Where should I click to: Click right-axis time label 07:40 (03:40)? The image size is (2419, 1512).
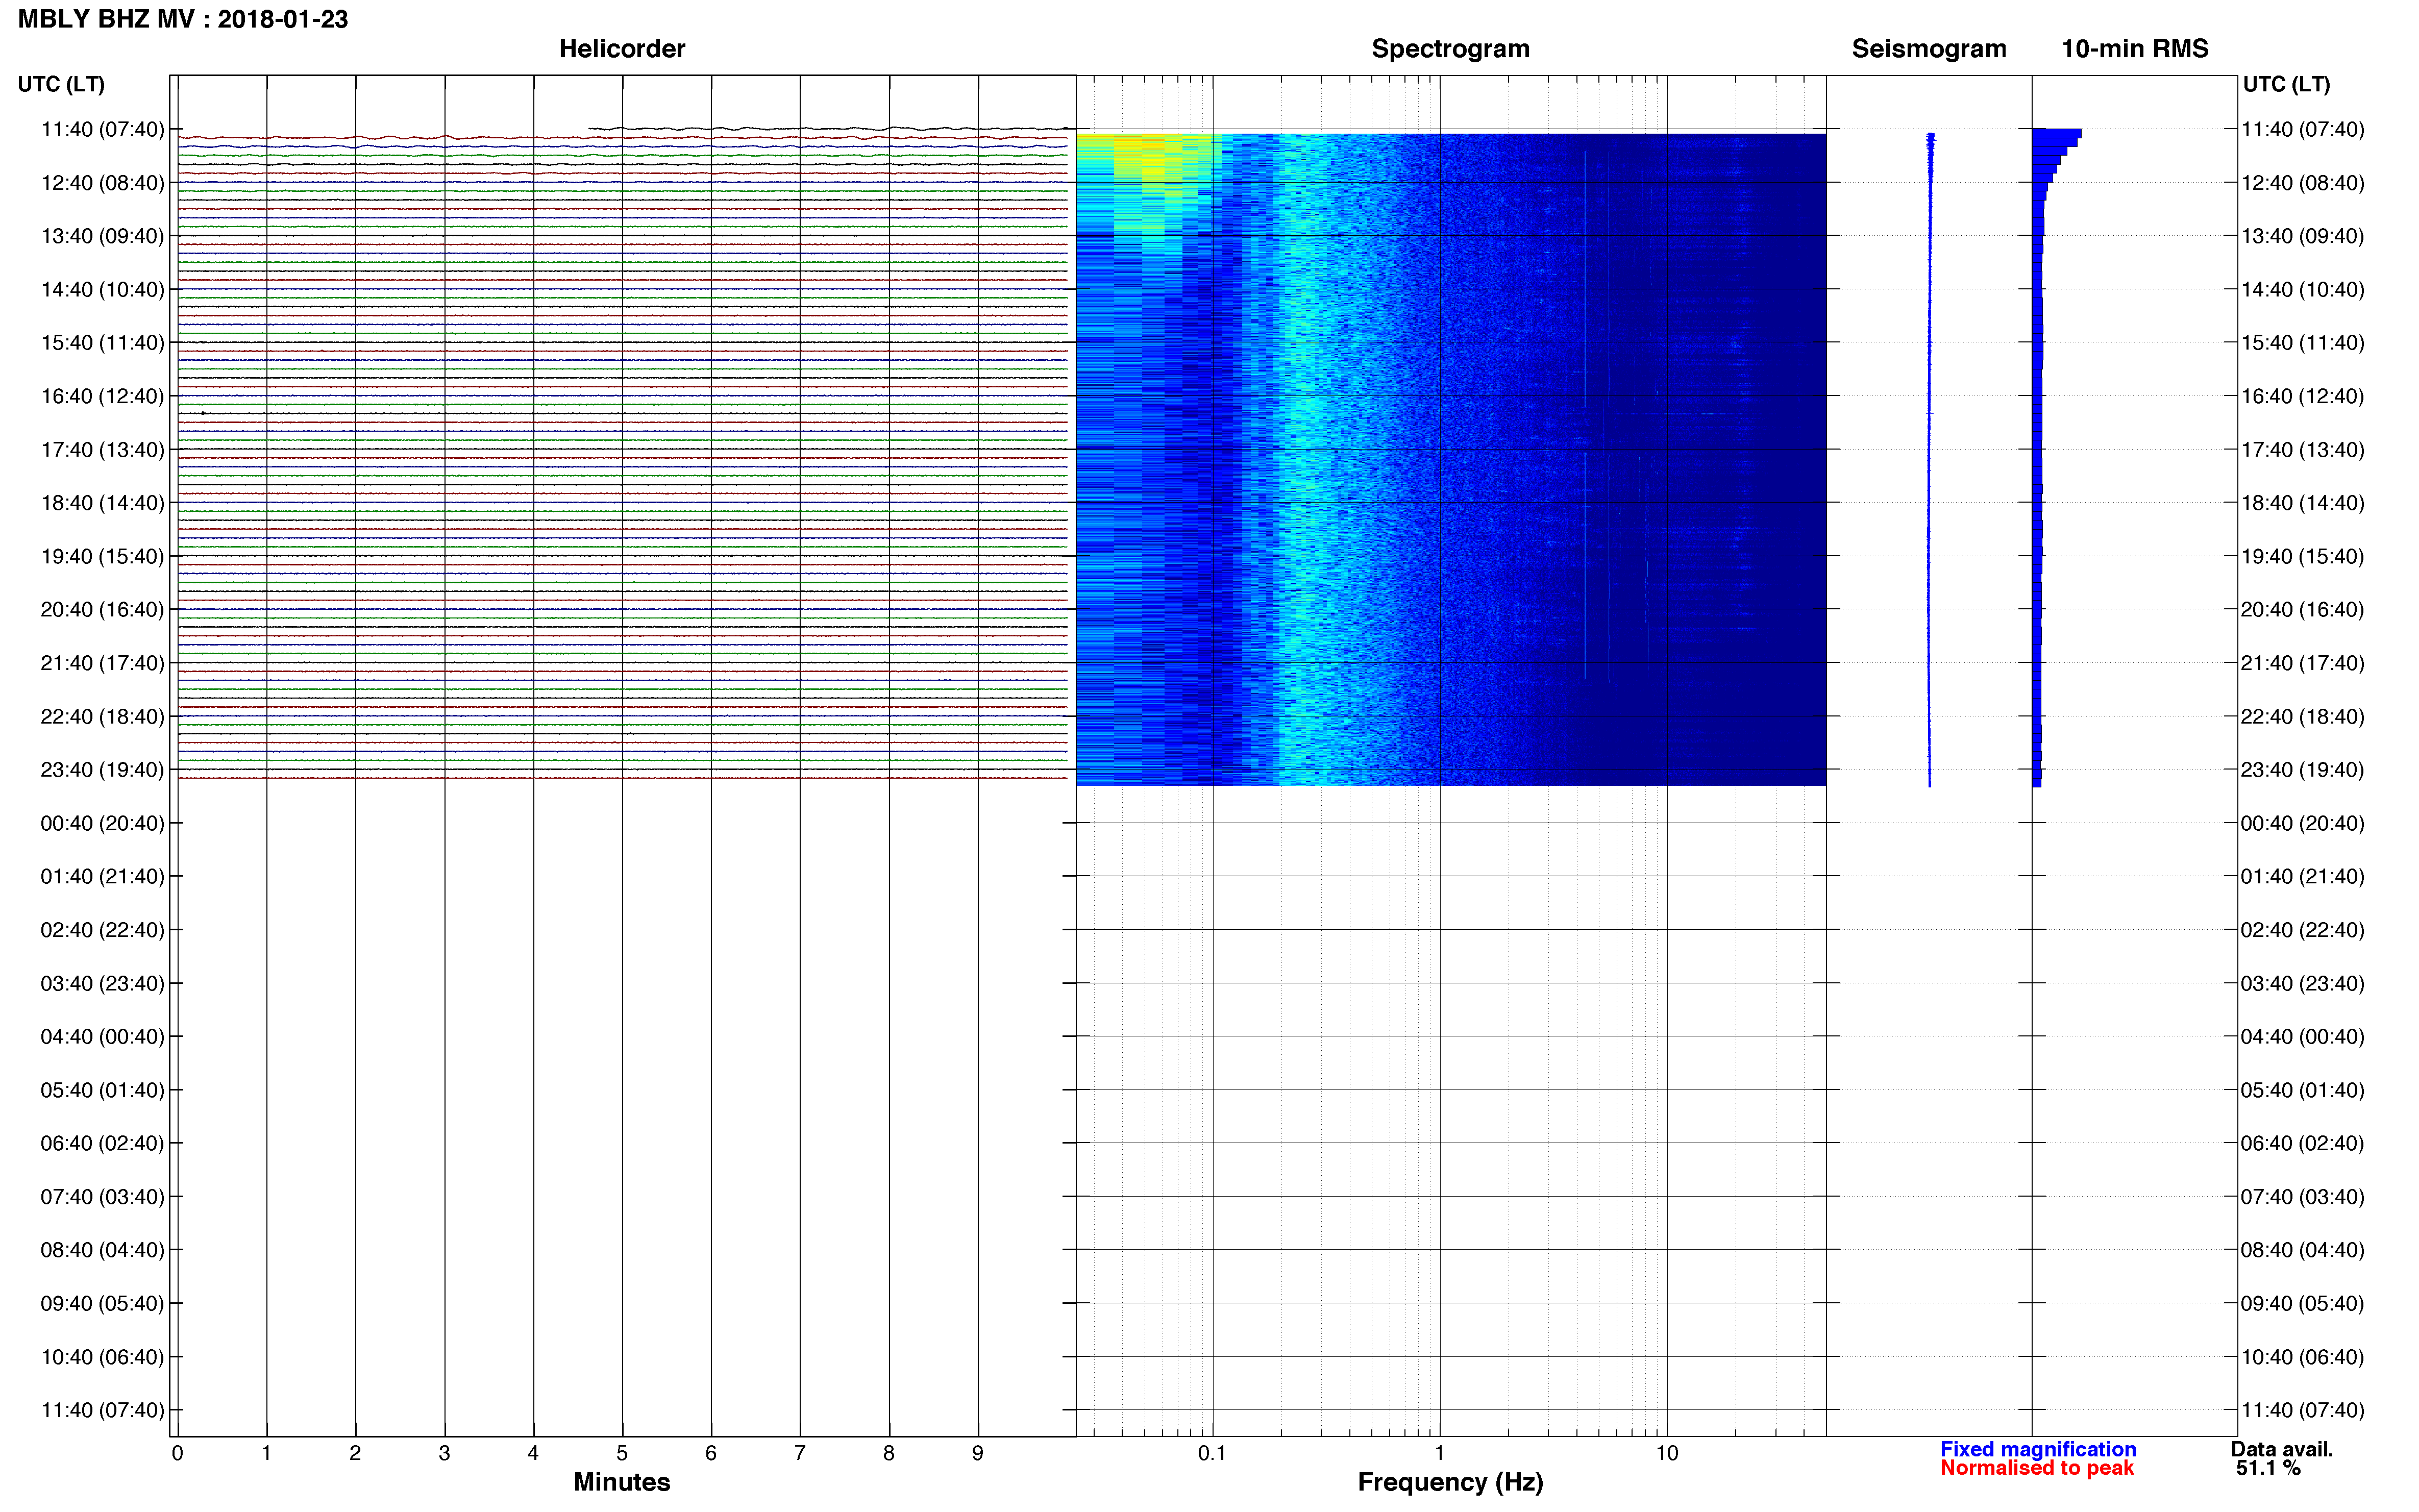2302,1197
